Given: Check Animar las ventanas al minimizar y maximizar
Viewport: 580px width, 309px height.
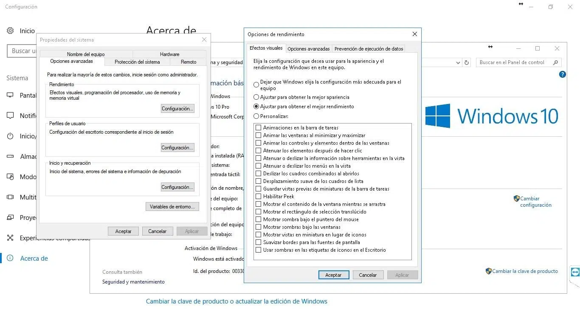Looking at the screenshot, I should pyautogui.click(x=258, y=135).
